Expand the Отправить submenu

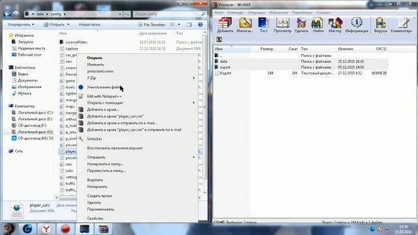click(137, 157)
